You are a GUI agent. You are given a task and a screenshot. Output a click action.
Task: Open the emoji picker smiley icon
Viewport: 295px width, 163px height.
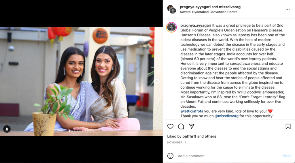(171, 156)
